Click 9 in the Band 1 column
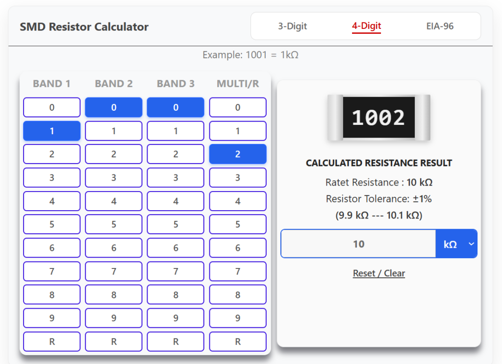Screen dimensions: 502x364 (52, 318)
